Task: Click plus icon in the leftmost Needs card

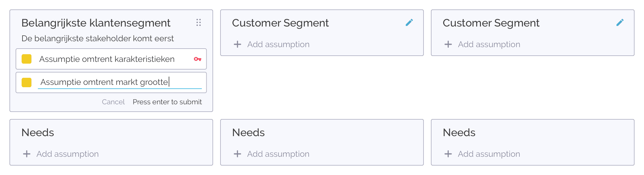Action: (27, 154)
